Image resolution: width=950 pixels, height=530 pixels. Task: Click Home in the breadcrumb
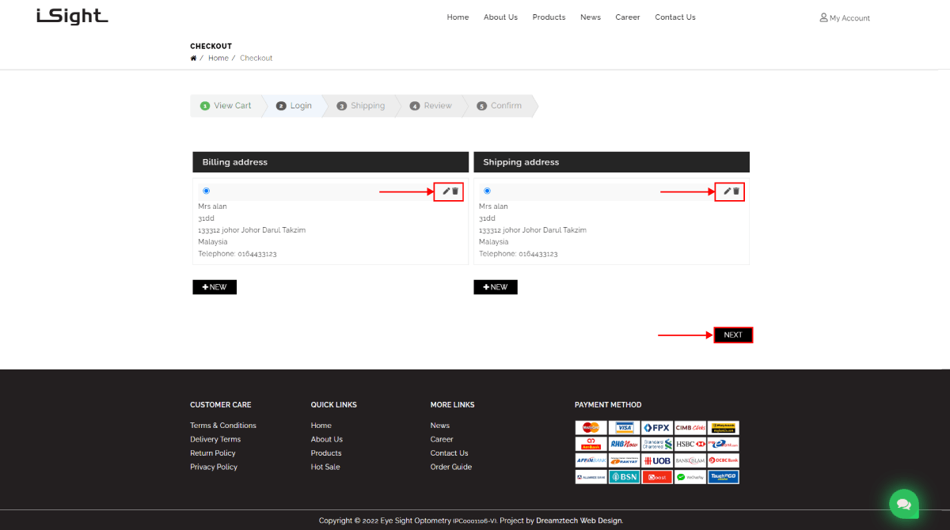point(218,58)
